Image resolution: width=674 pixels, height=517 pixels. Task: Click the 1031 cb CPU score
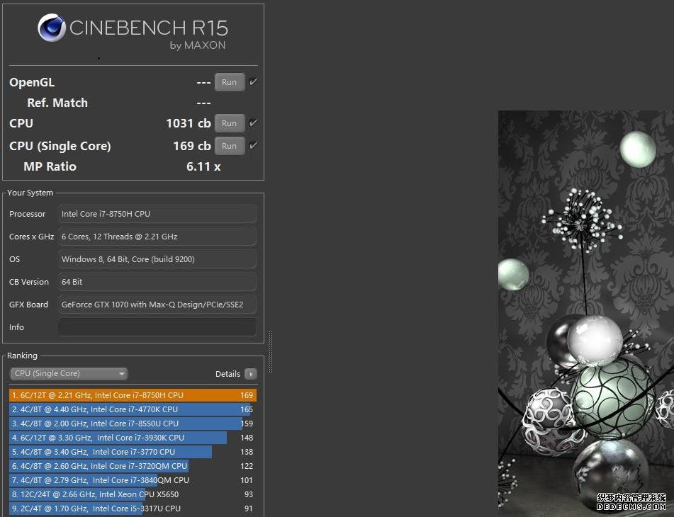(189, 123)
